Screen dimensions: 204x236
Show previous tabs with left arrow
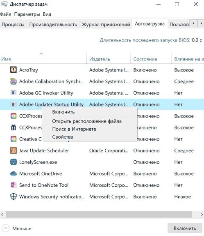(x=193, y=23)
